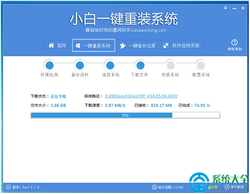The width and height of the screenshot is (250, 194).
Task: Click the checkered icon for 软件在线安装
Action: coord(165,46)
